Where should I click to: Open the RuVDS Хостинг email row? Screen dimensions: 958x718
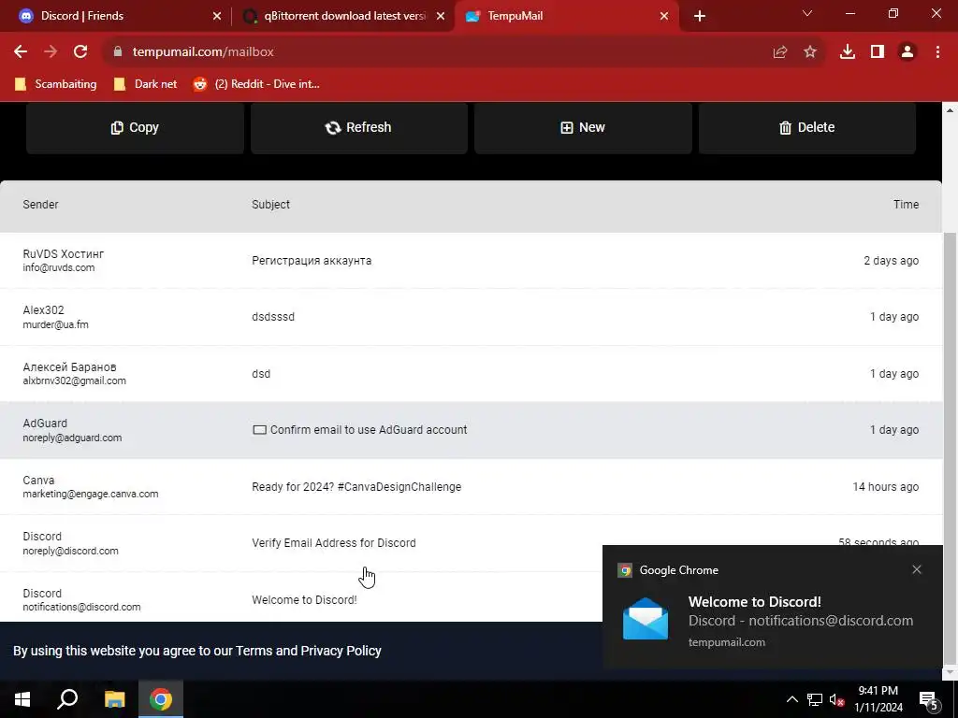click(472, 261)
